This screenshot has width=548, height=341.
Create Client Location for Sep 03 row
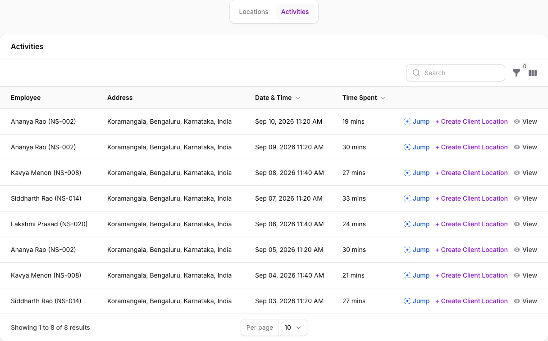pyautogui.click(x=471, y=301)
